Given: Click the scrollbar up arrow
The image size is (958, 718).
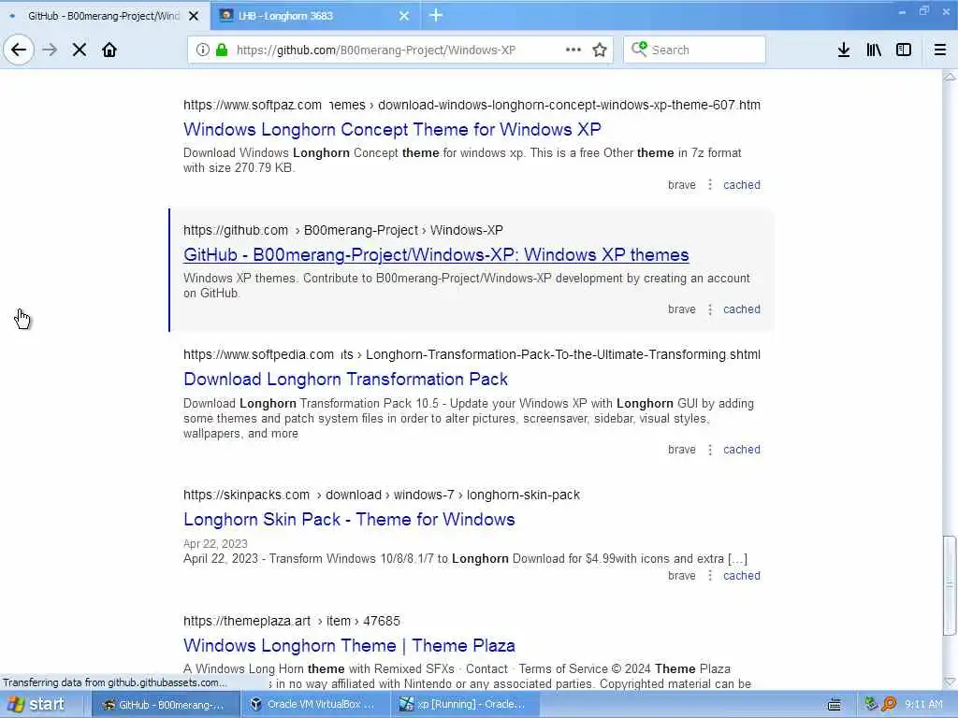Looking at the screenshot, I should coord(950,77).
